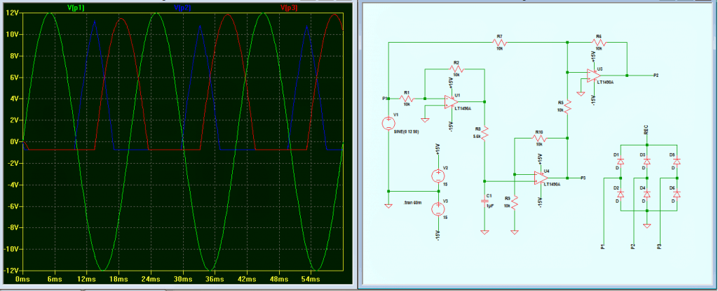
Task: Click the V(p3) red trace label
Action: pyautogui.click(x=289, y=7)
